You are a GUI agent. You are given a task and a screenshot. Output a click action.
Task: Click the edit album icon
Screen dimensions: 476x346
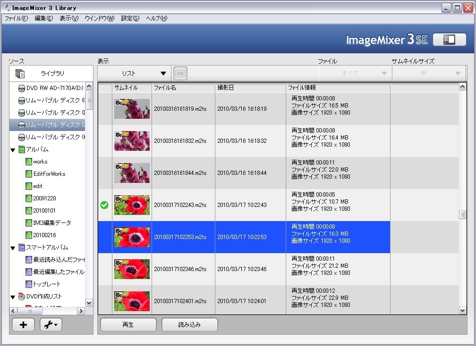point(28,186)
